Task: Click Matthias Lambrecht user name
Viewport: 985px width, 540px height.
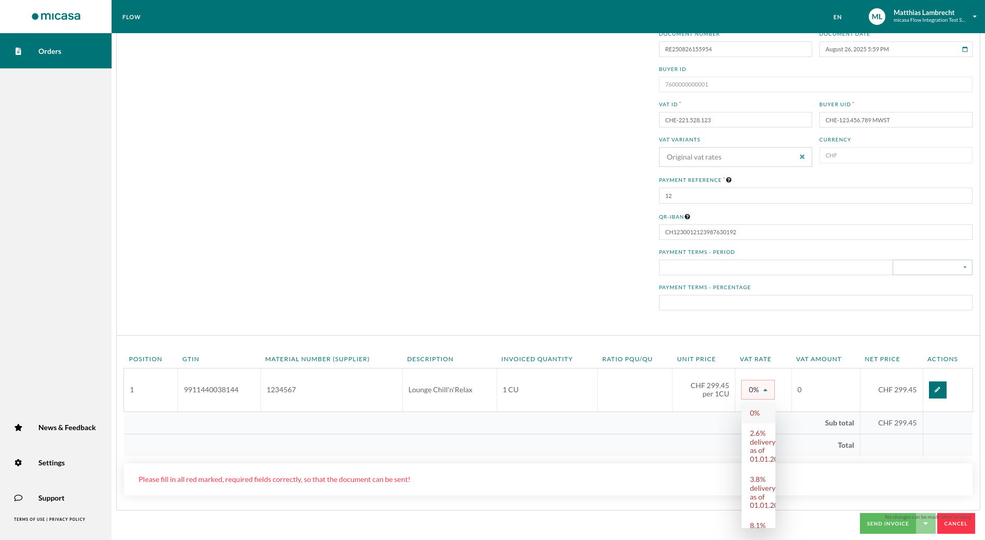Action: pos(924,12)
